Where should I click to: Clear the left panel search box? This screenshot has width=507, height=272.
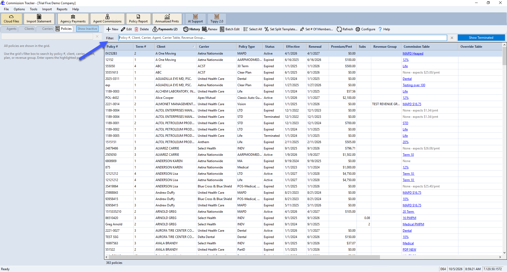[97, 36]
